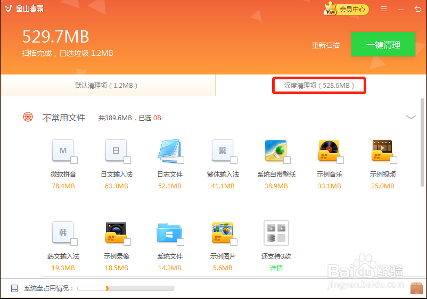427x299 pixels.
Task: Click the 5.6MB size under 示例图片
Action: [223, 268]
